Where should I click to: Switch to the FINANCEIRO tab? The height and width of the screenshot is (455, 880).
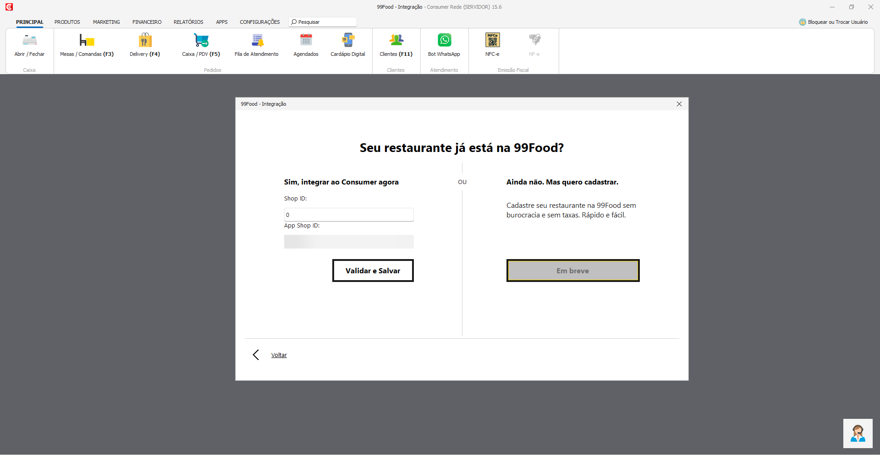pyautogui.click(x=147, y=22)
